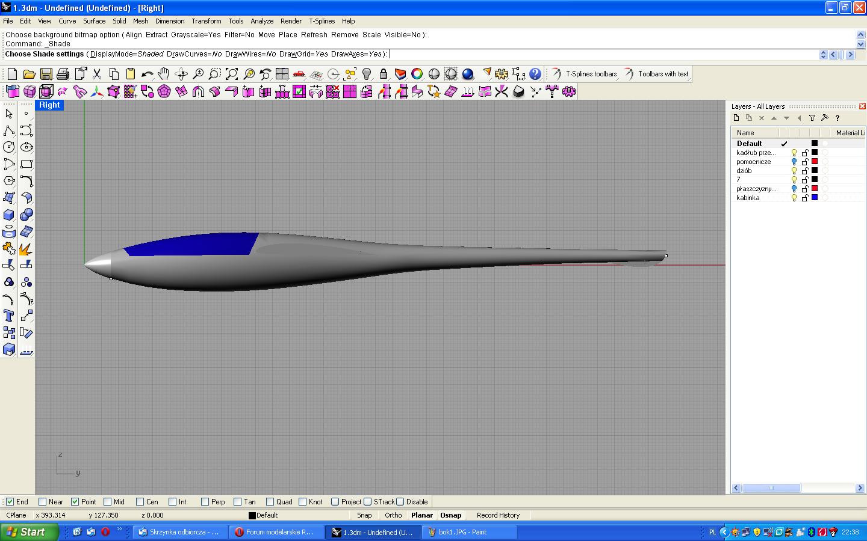The height and width of the screenshot is (541, 867).
Task: Click the Save floppy disk icon
Action: point(46,74)
